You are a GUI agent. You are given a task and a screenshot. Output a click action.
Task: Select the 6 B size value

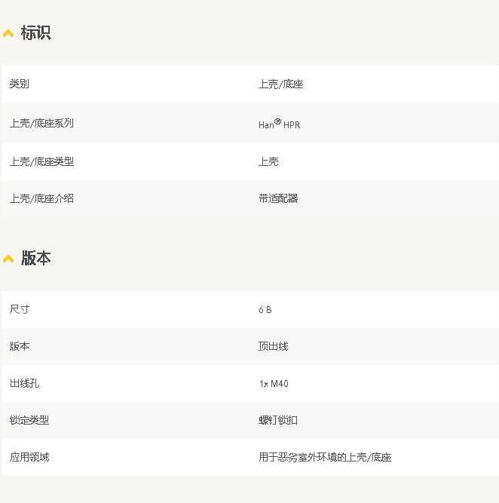[x=265, y=310]
